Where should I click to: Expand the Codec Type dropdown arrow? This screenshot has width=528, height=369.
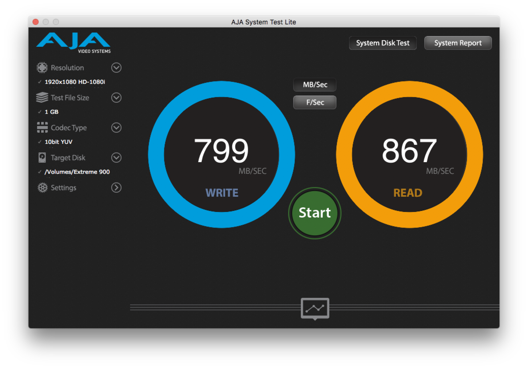click(x=116, y=127)
